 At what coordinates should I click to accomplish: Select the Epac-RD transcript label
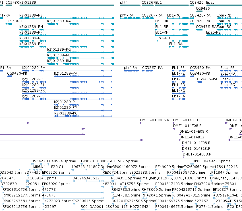click(x=224, y=15)
